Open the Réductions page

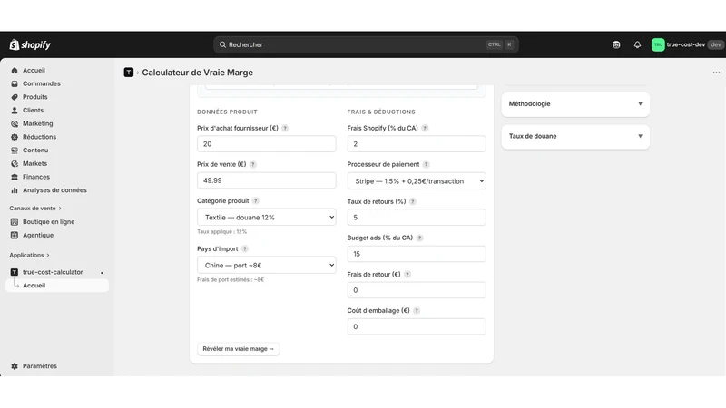(x=39, y=137)
